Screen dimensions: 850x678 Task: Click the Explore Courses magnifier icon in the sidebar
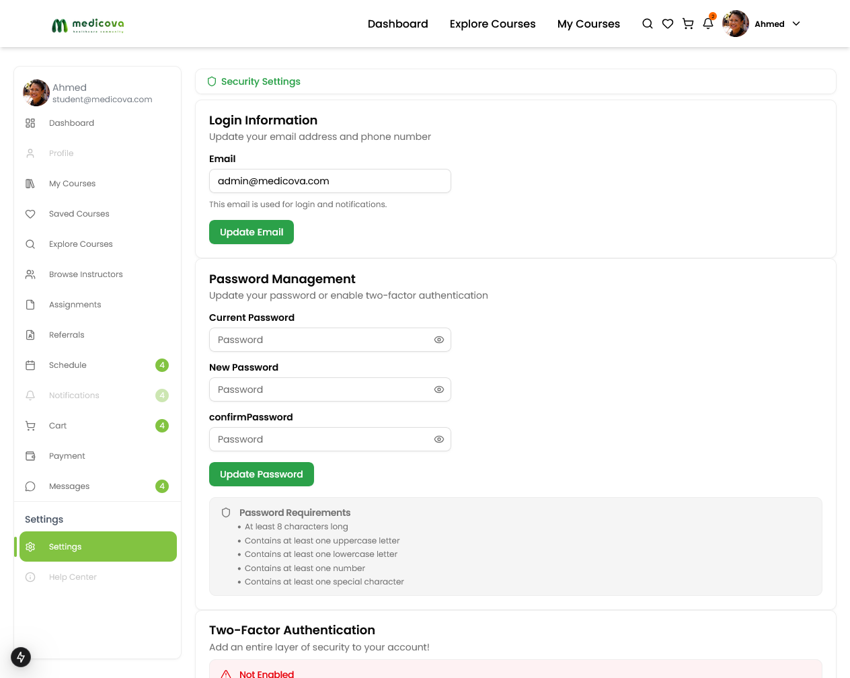click(30, 244)
